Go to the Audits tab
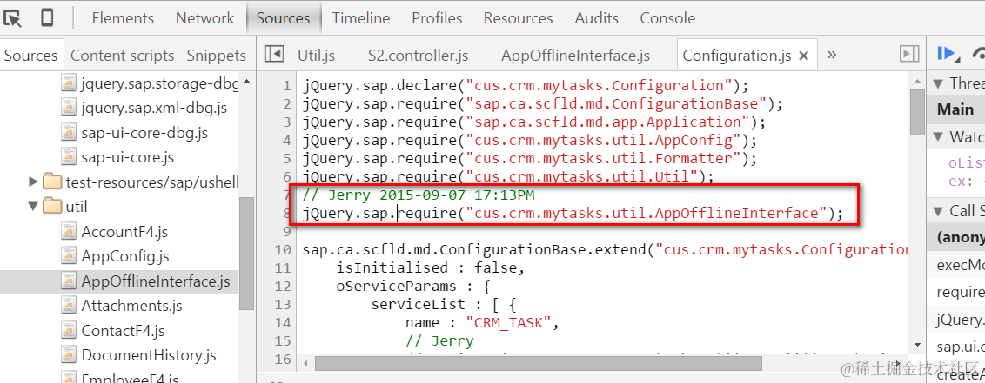 point(597,18)
